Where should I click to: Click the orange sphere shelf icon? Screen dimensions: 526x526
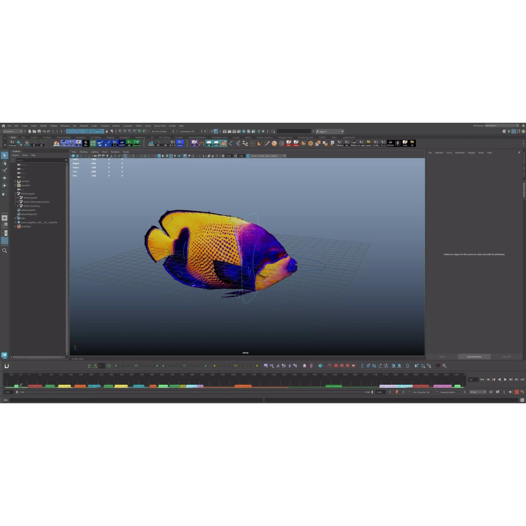[x=274, y=143]
